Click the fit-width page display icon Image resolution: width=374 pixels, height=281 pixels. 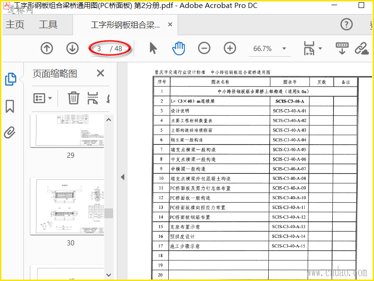(x=309, y=48)
